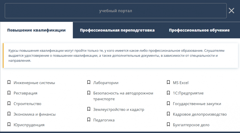Open the Бухгалтерское дело link
Viewport: 240px width, 133px height.
coord(191,125)
